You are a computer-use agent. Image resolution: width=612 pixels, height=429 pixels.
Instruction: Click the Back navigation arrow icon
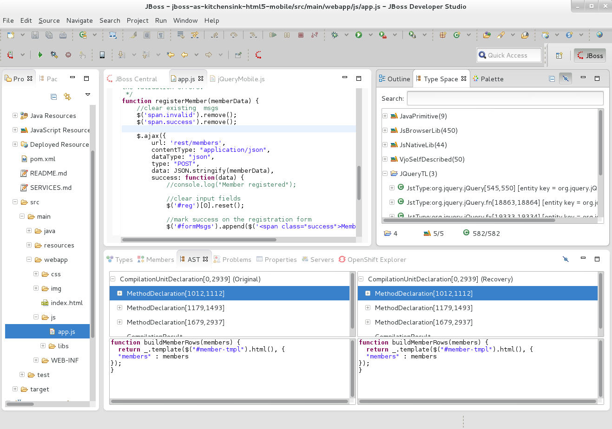point(184,55)
